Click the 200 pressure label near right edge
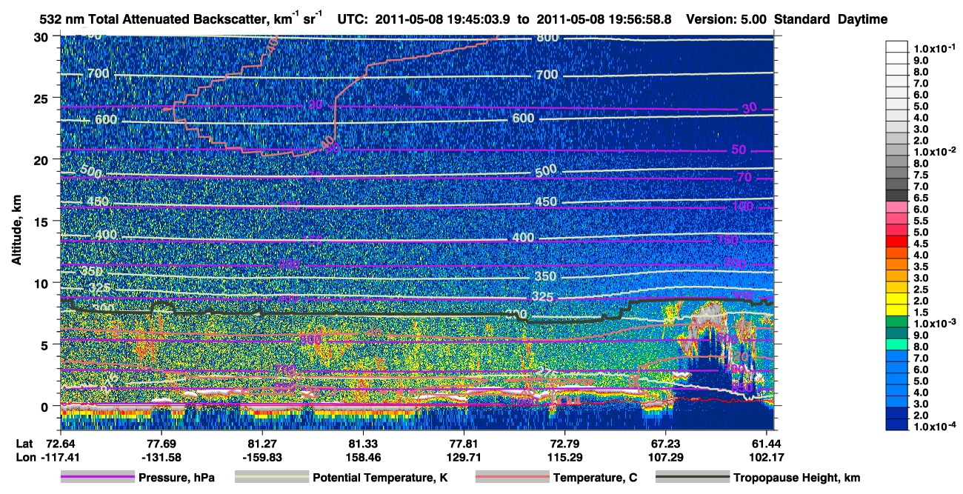This screenshot has width=963, height=494. tap(735, 263)
